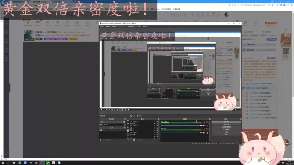Open Settings from the OBS controls panel
Image resolution: width=294 pixels, height=165 pixels.
tap(226, 132)
